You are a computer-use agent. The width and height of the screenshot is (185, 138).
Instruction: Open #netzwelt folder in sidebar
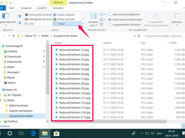pyautogui.click(x=12, y=72)
